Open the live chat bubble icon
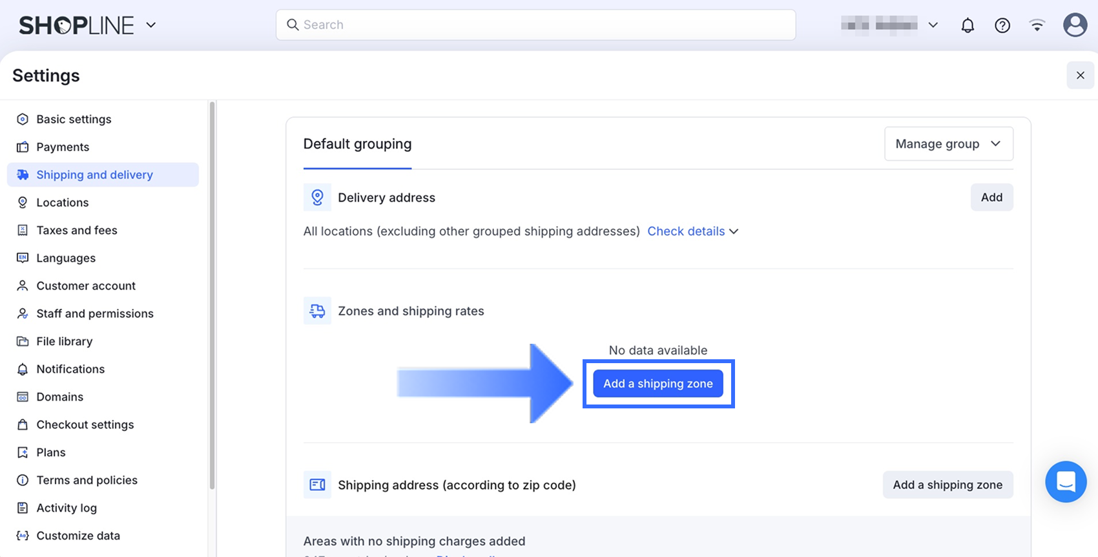1098x557 pixels. (x=1066, y=481)
